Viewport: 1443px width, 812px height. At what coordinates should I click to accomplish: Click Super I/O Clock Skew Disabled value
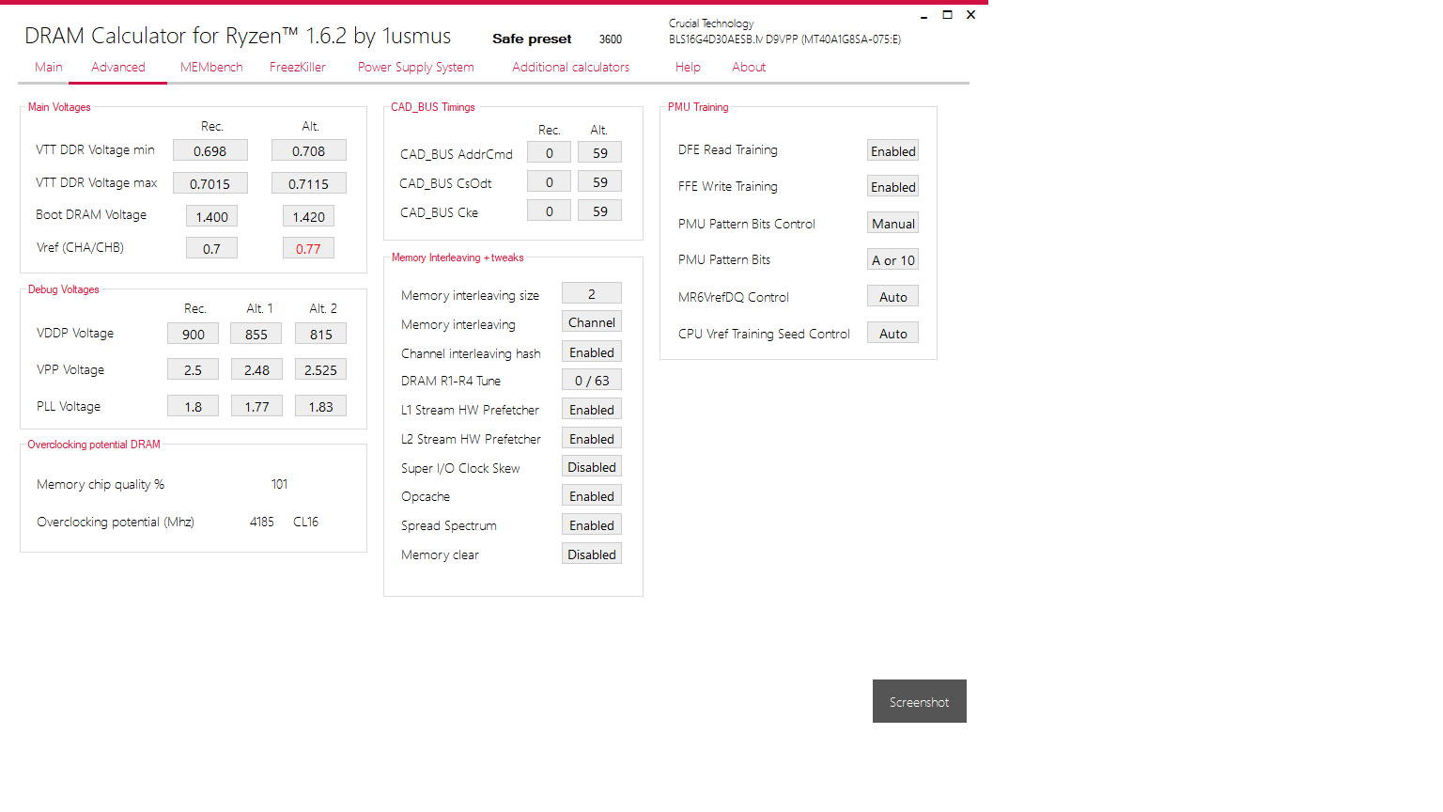(592, 466)
